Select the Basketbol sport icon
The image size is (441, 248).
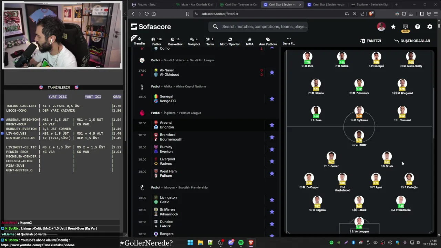tap(175, 41)
